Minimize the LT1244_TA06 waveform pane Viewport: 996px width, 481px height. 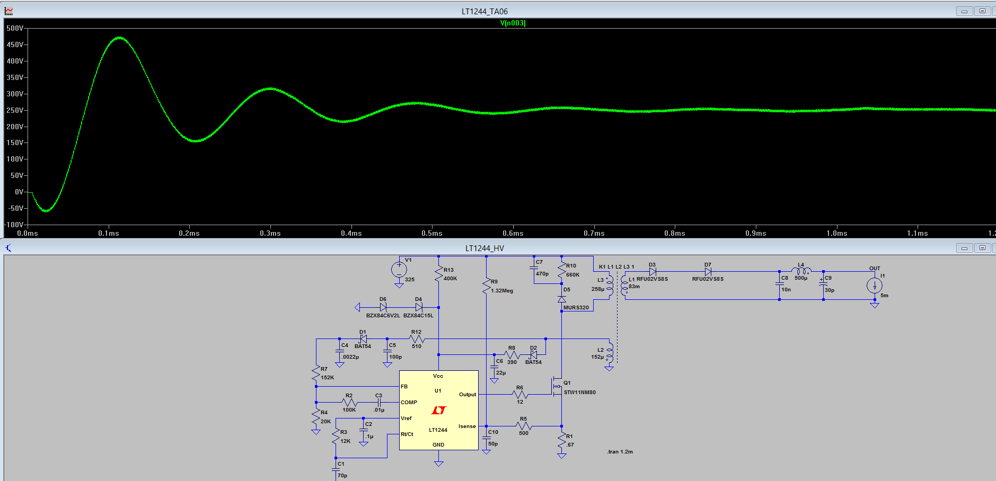(x=964, y=11)
